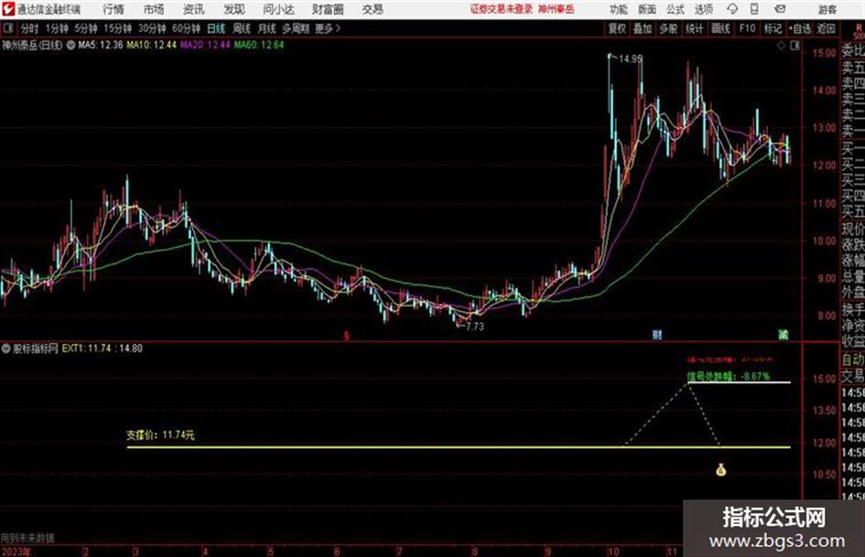
Task: Open the headset customer service icon
Action: click(732, 9)
